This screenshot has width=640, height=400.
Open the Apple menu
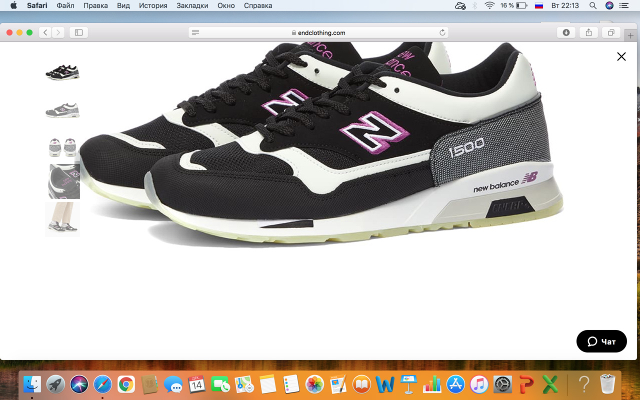(13, 5)
